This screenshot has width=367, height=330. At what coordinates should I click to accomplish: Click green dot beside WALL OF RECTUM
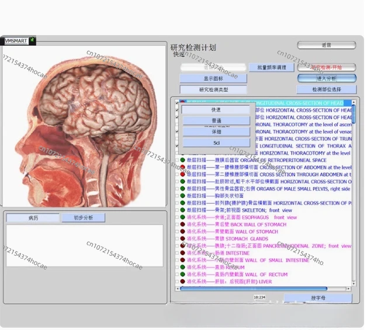tap(182, 274)
